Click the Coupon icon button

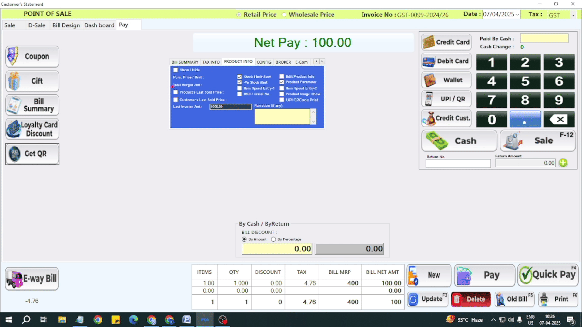(x=32, y=57)
